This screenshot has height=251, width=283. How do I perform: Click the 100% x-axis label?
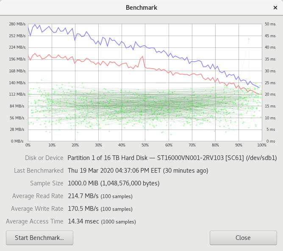pyautogui.click(x=262, y=145)
